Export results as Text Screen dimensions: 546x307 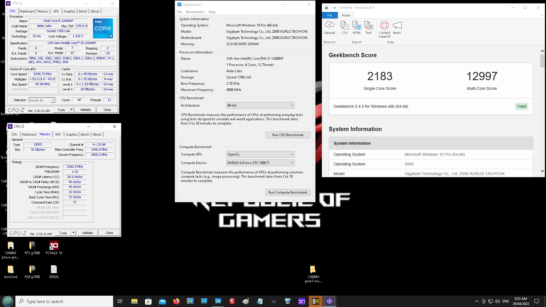pos(369,28)
